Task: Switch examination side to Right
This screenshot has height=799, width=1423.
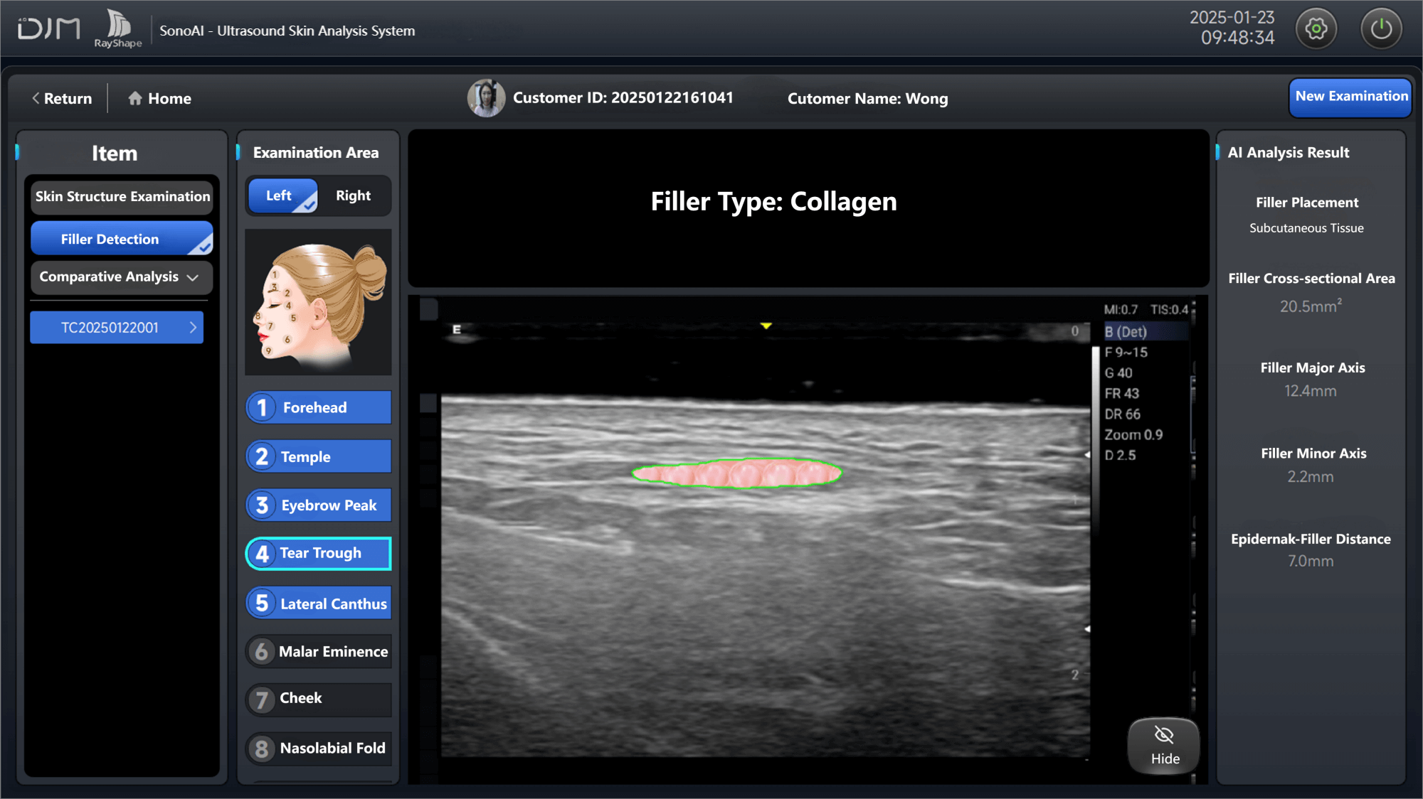Action: click(x=353, y=195)
